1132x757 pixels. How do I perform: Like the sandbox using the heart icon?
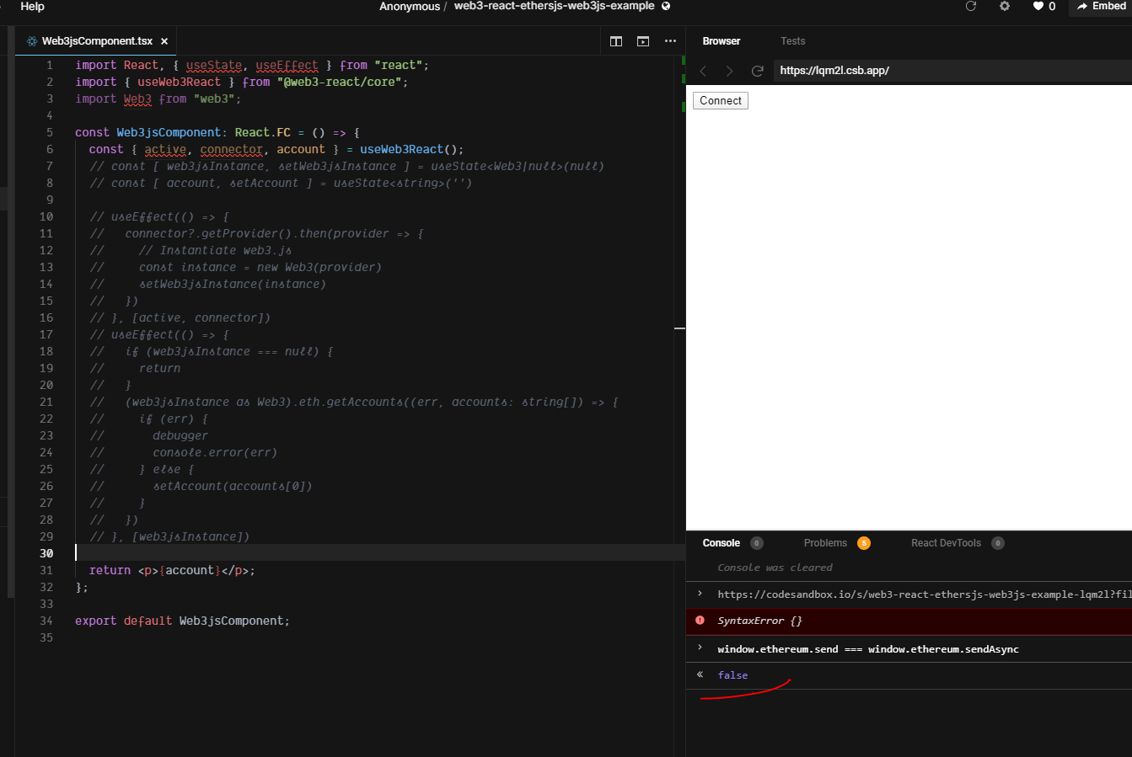click(1037, 6)
